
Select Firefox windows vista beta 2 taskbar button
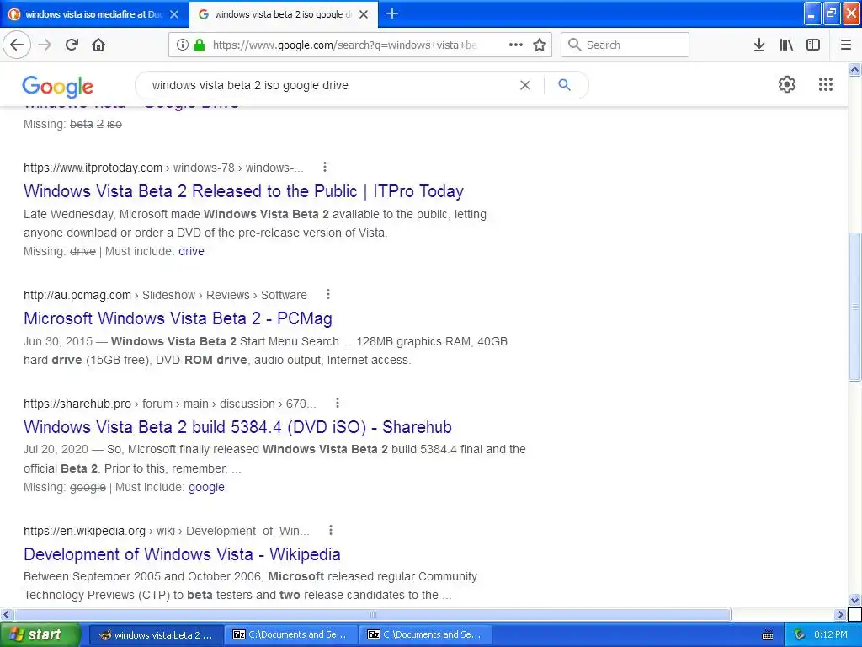[x=156, y=635]
